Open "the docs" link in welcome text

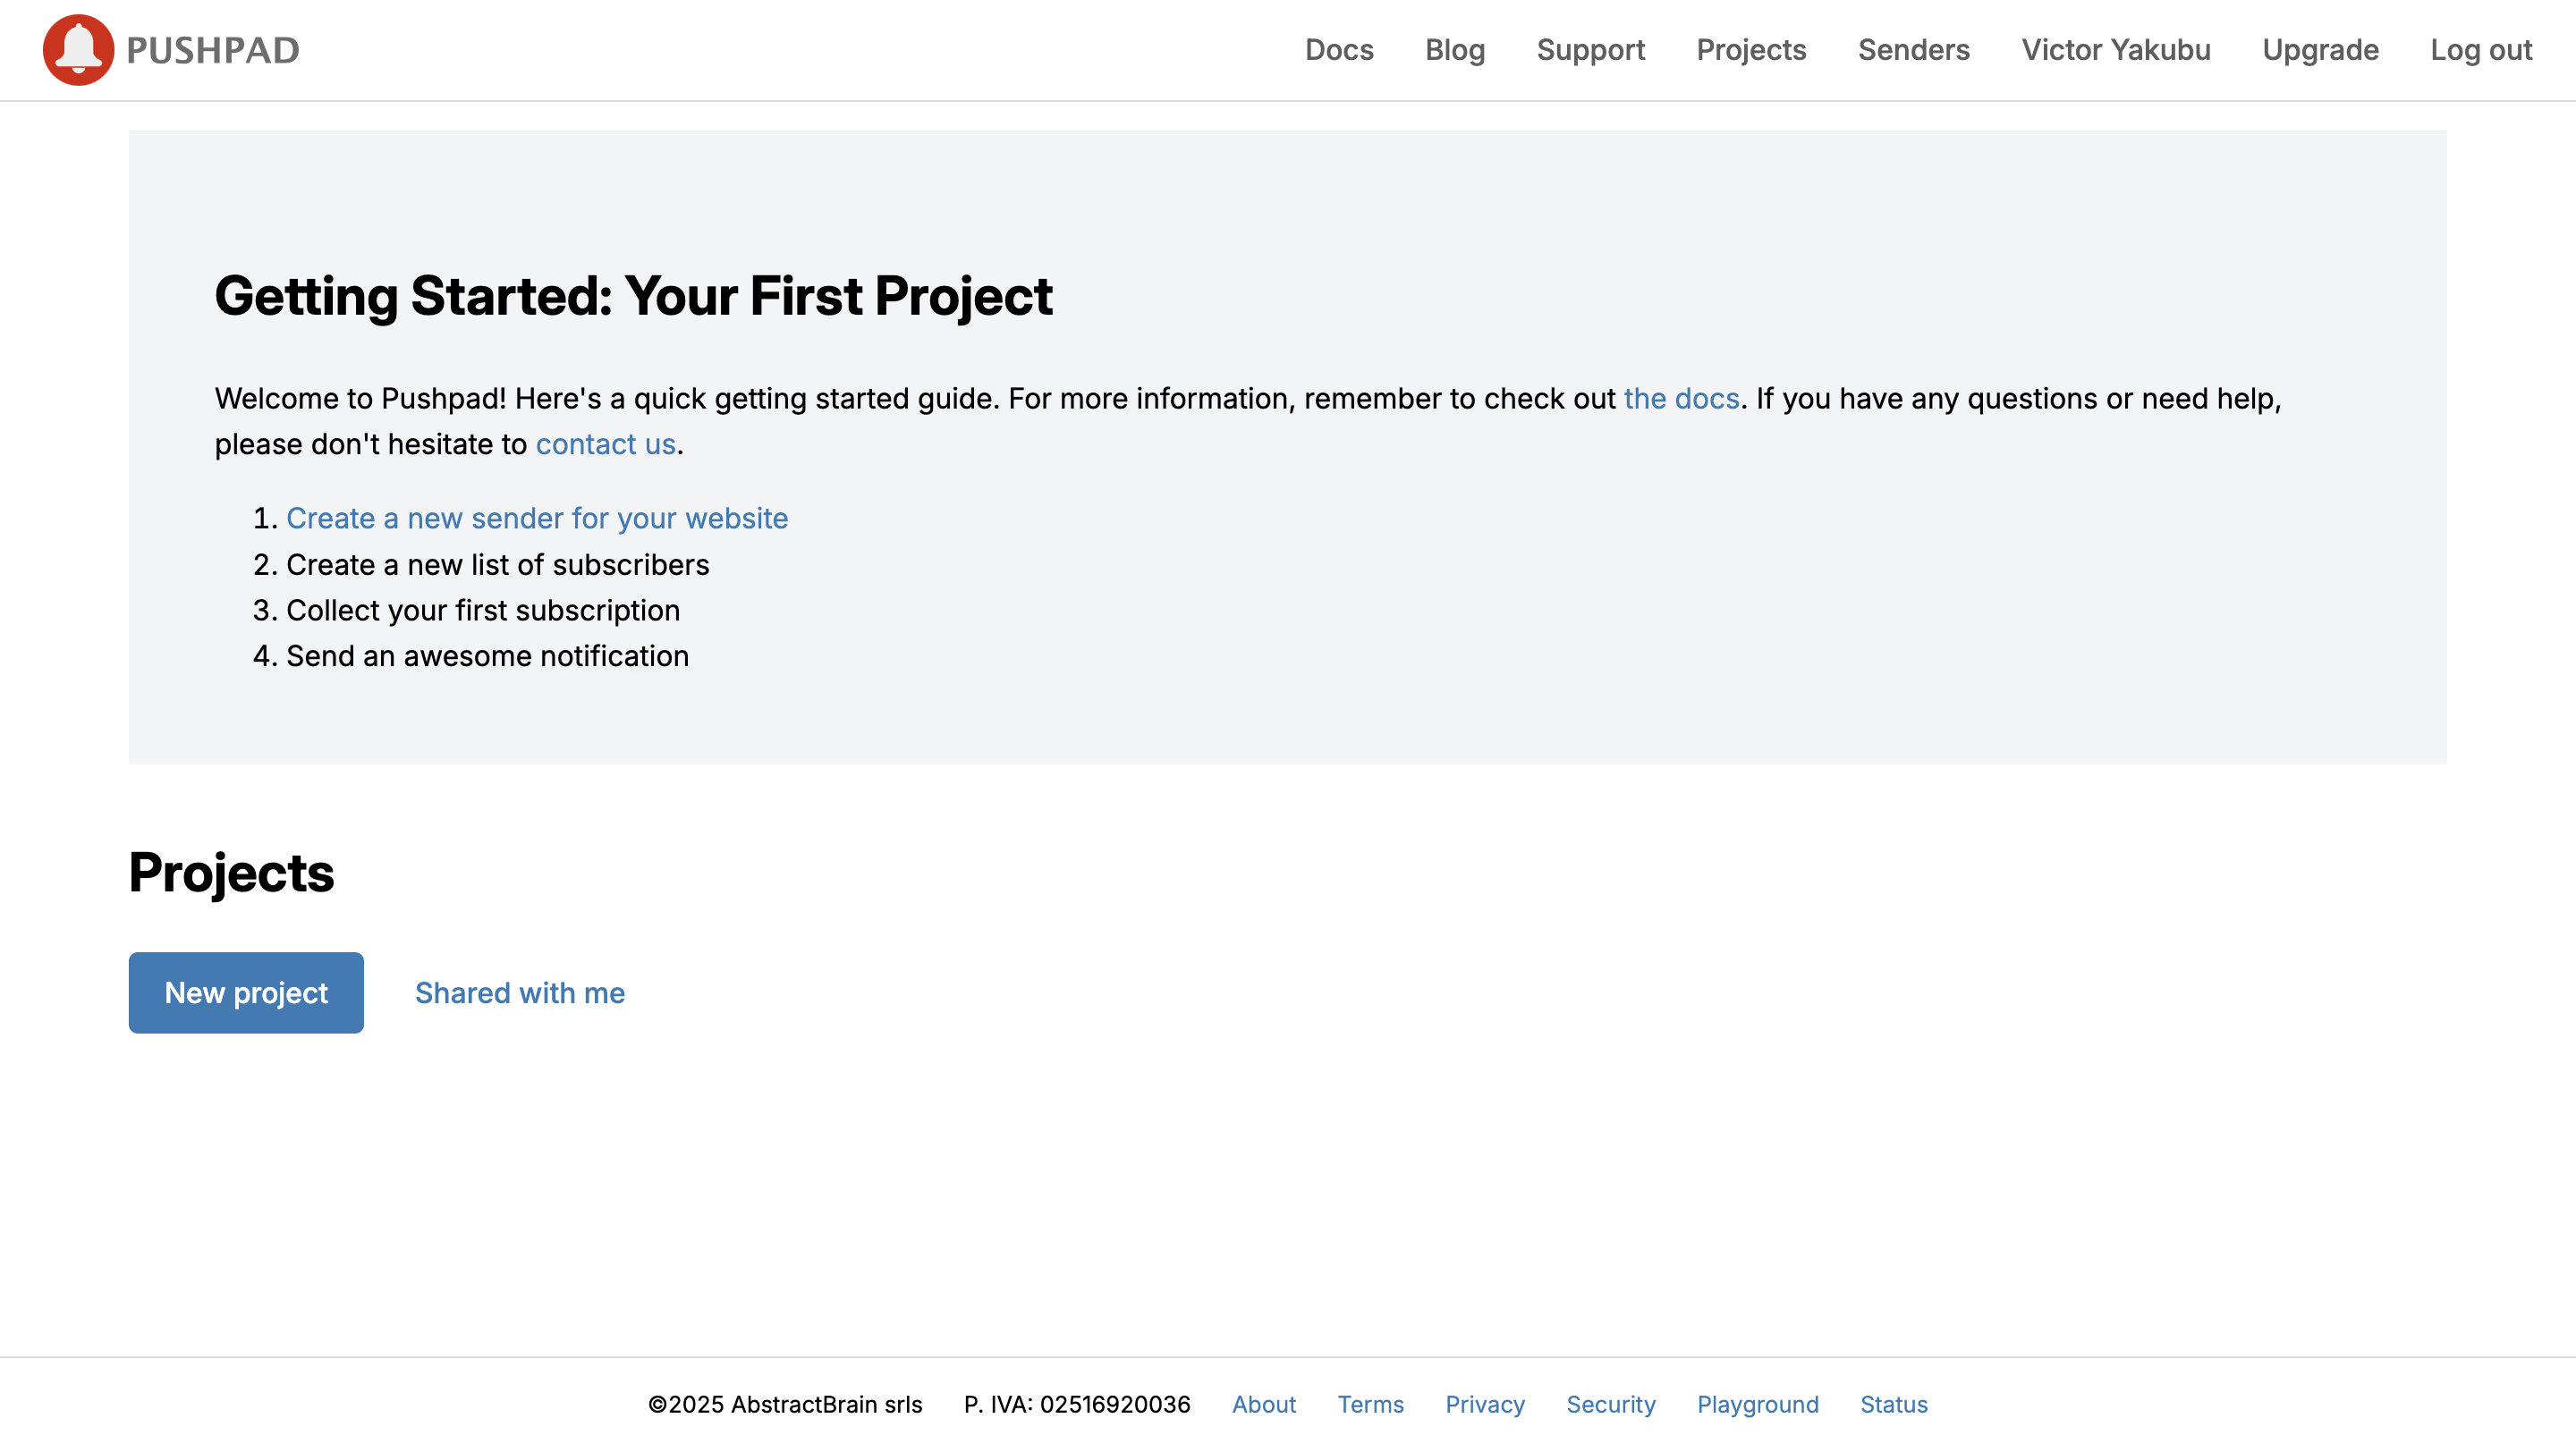pos(1681,399)
